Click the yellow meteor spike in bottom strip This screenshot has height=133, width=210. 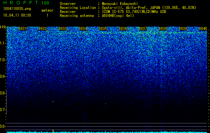pyautogui.click(x=53, y=131)
